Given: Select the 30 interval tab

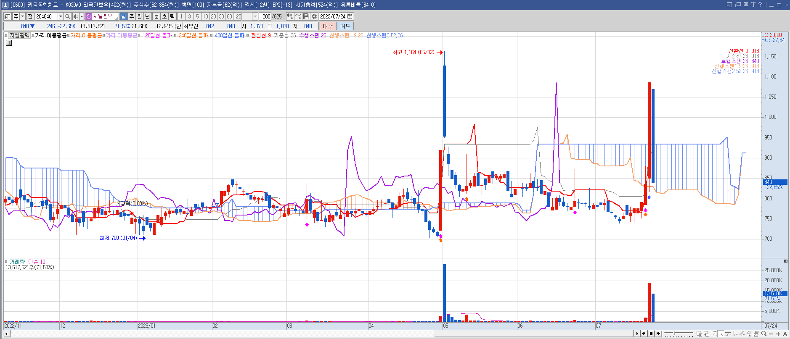Looking at the screenshot, I should [x=221, y=16].
